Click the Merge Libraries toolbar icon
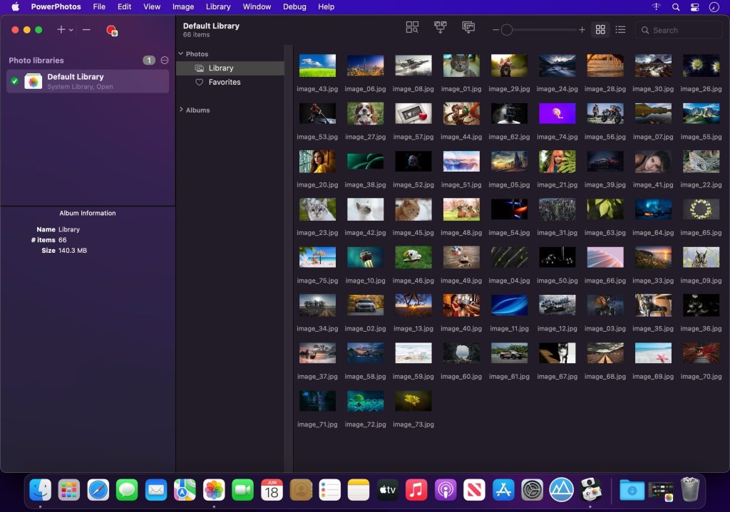 pyautogui.click(x=441, y=28)
